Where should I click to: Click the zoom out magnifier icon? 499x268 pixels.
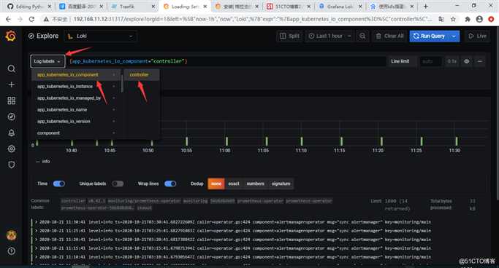point(362,36)
